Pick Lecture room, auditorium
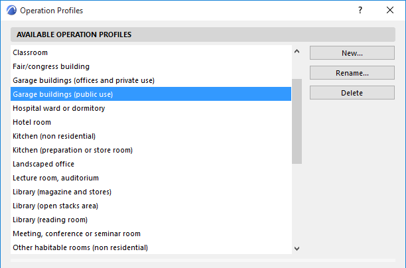 (56, 178)
